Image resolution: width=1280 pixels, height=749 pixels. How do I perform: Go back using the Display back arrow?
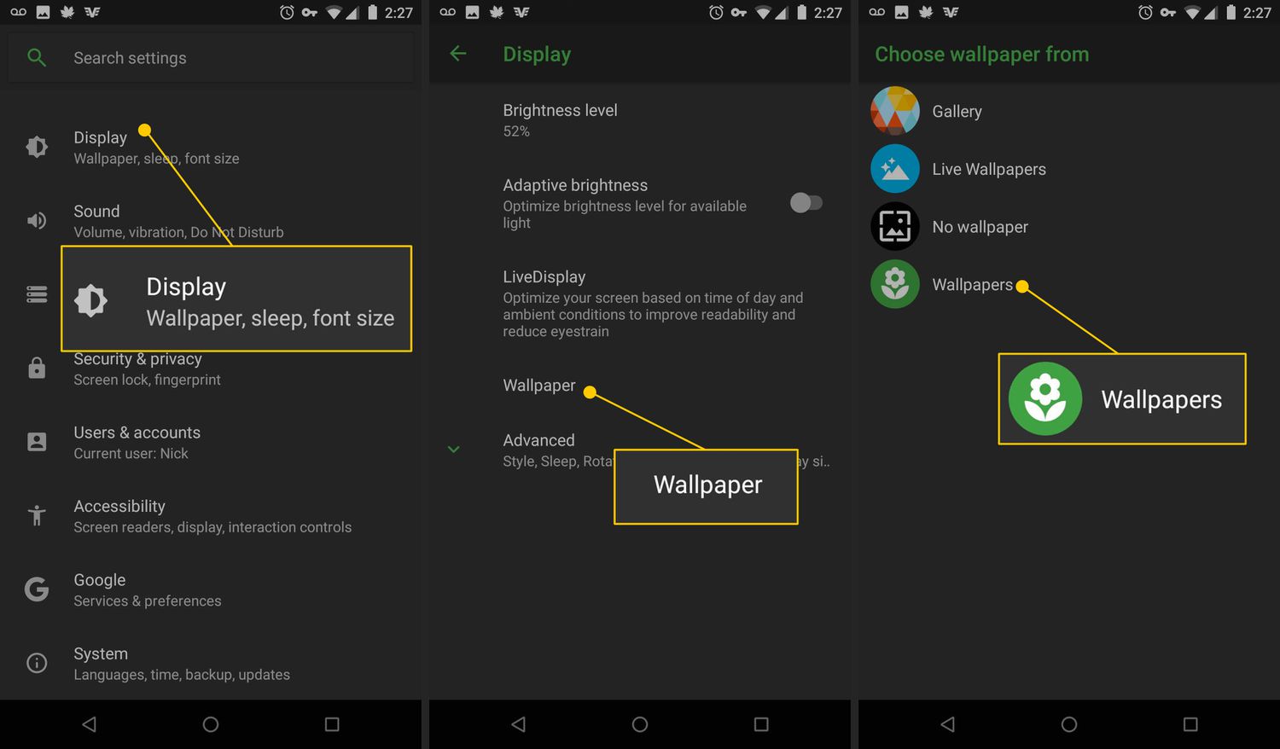pyautogui.click(x=458, y=54)
